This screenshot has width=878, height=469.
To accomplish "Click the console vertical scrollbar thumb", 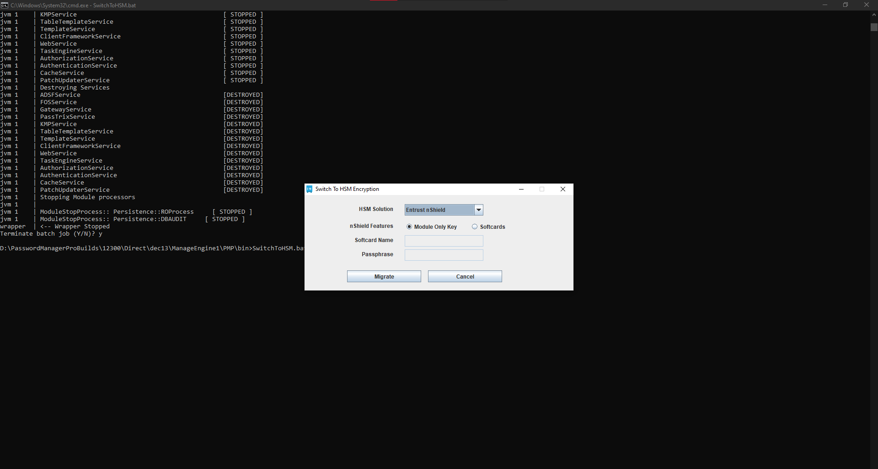I will pyautogui.click(x=874, y=27).
